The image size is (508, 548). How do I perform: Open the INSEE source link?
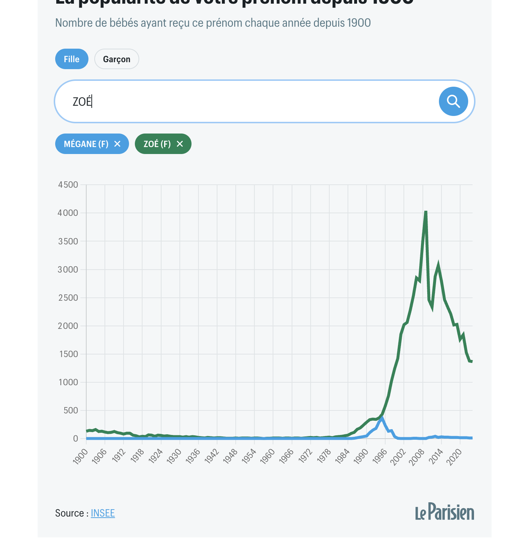pyautogui.click(x=103, y=513)
